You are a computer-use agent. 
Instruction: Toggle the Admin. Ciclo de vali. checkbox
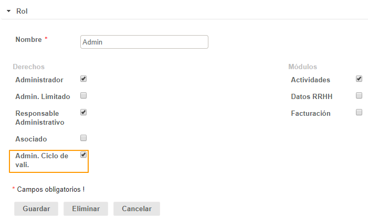coord(83,155)
